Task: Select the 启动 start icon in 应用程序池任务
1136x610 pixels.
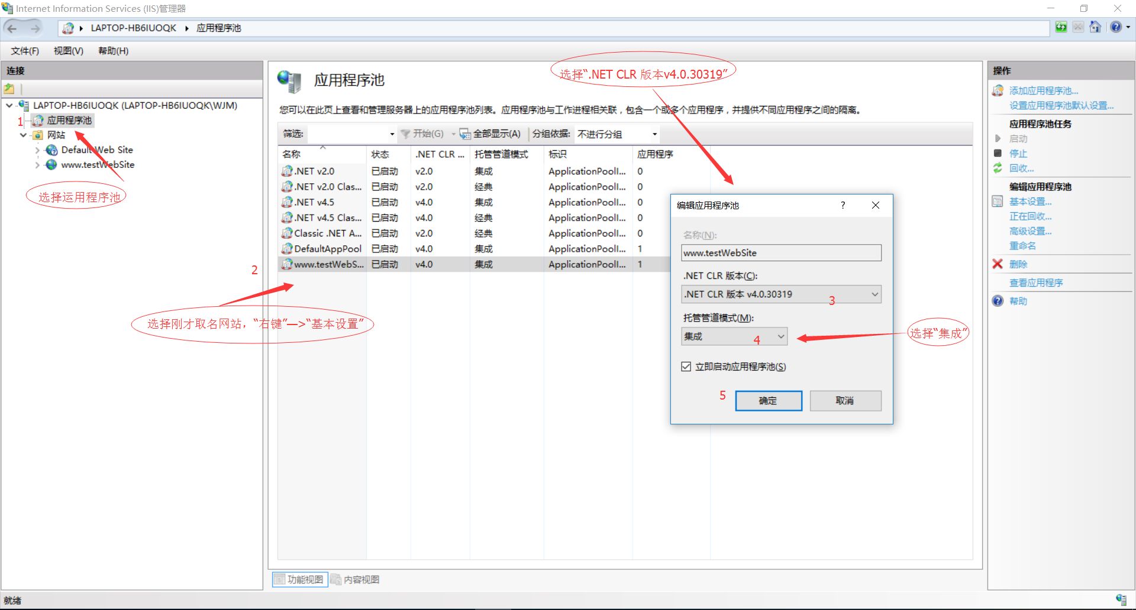Action: click(999, 138)
